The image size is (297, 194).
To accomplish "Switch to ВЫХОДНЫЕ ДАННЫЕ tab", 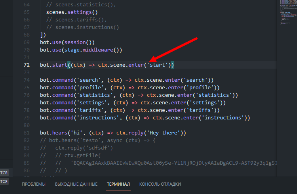I will tap(76, 184).
